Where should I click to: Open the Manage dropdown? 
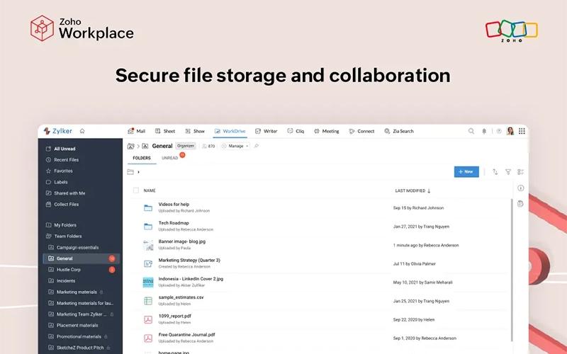(235, 146)
